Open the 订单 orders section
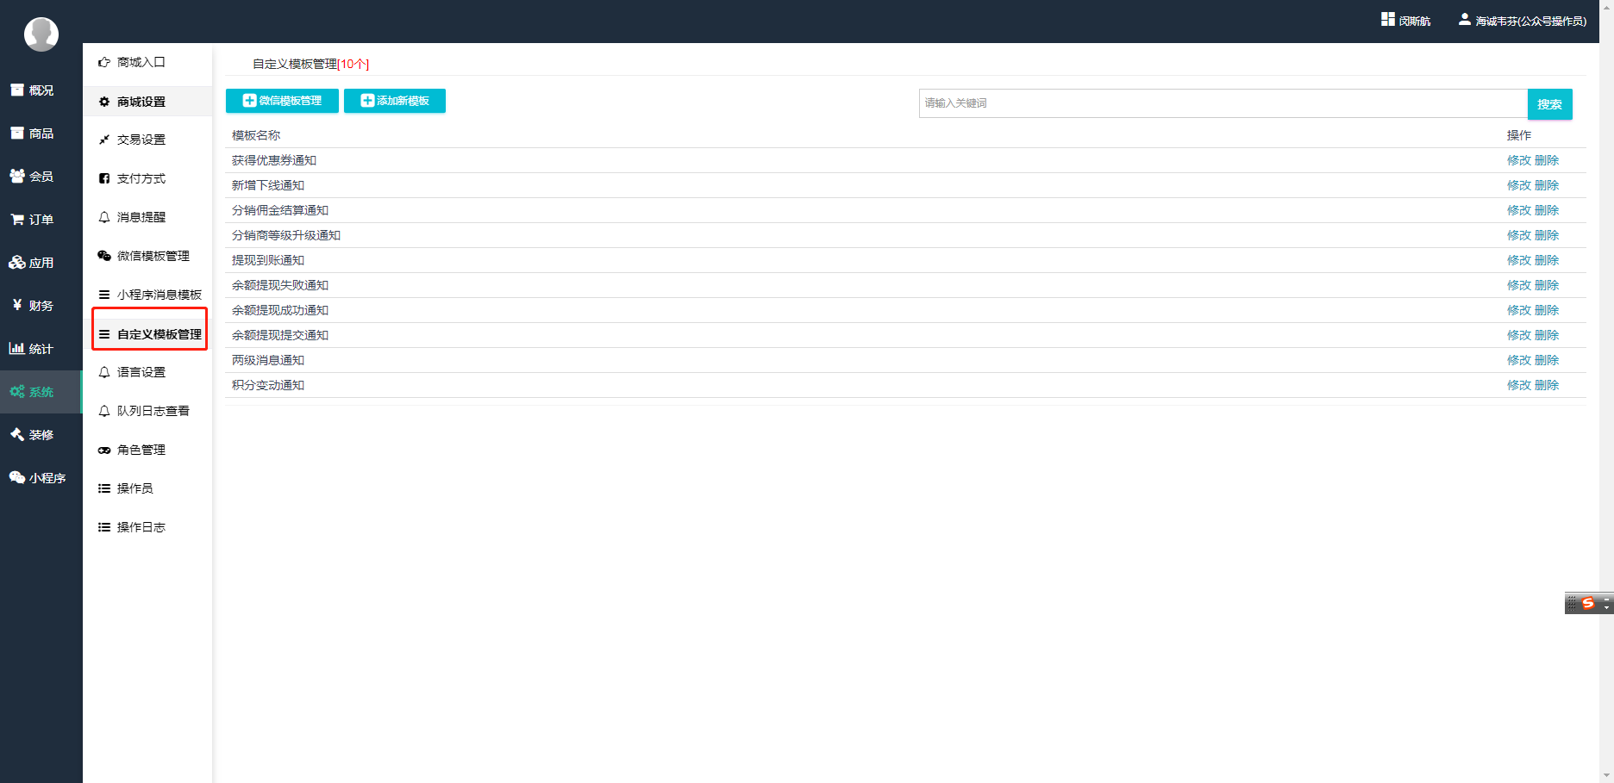This screenshot has height=783, width=1614. [x=32, y=220]
